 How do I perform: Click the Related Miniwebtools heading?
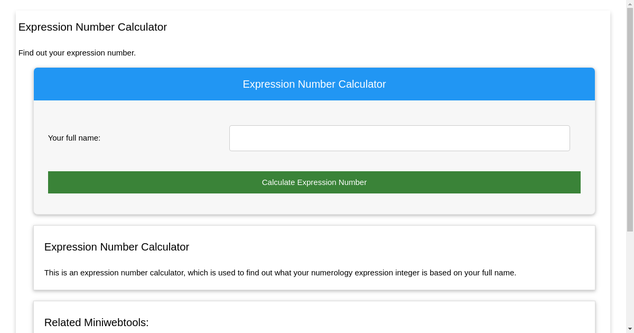[x=96, y=322]
